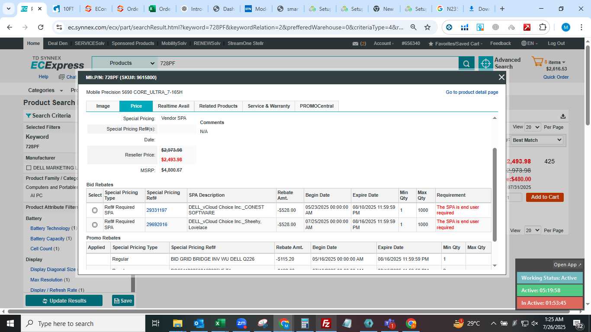
Task: Open the bottom Per Page 20 dropdown
Action: (533, 230)
